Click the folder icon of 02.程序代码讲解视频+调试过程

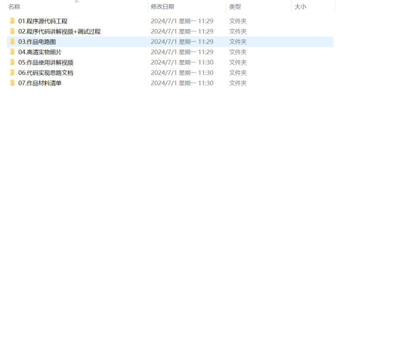pos(13,31)
